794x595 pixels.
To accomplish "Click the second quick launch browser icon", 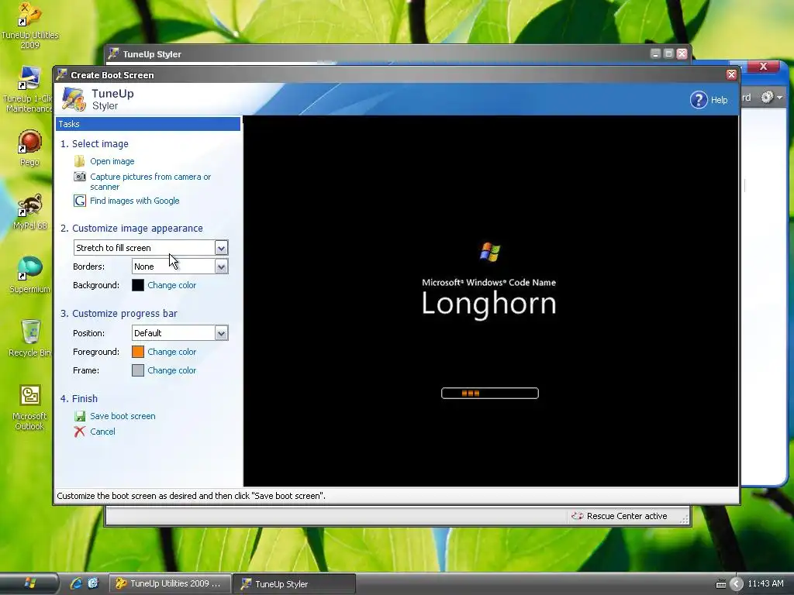I will 93,583.
